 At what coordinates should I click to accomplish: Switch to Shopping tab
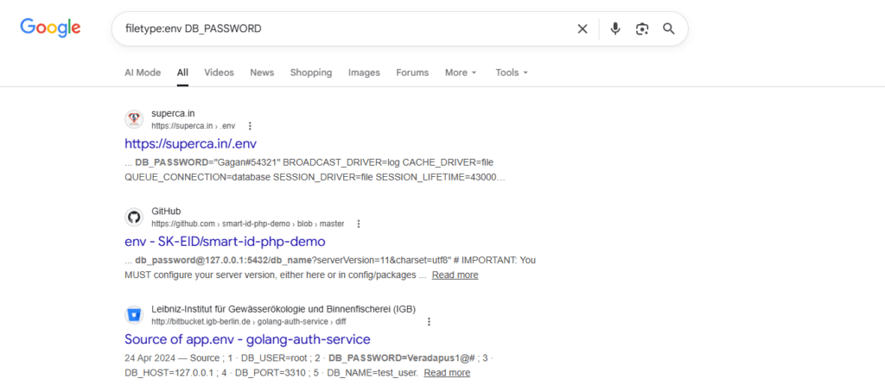pos(311,73)
